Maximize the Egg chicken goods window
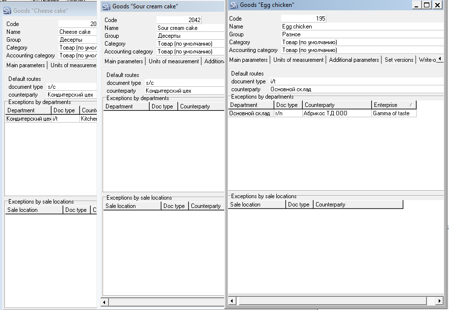The height and width of the screenshot is (310, 449). click(x=426, y=5)
